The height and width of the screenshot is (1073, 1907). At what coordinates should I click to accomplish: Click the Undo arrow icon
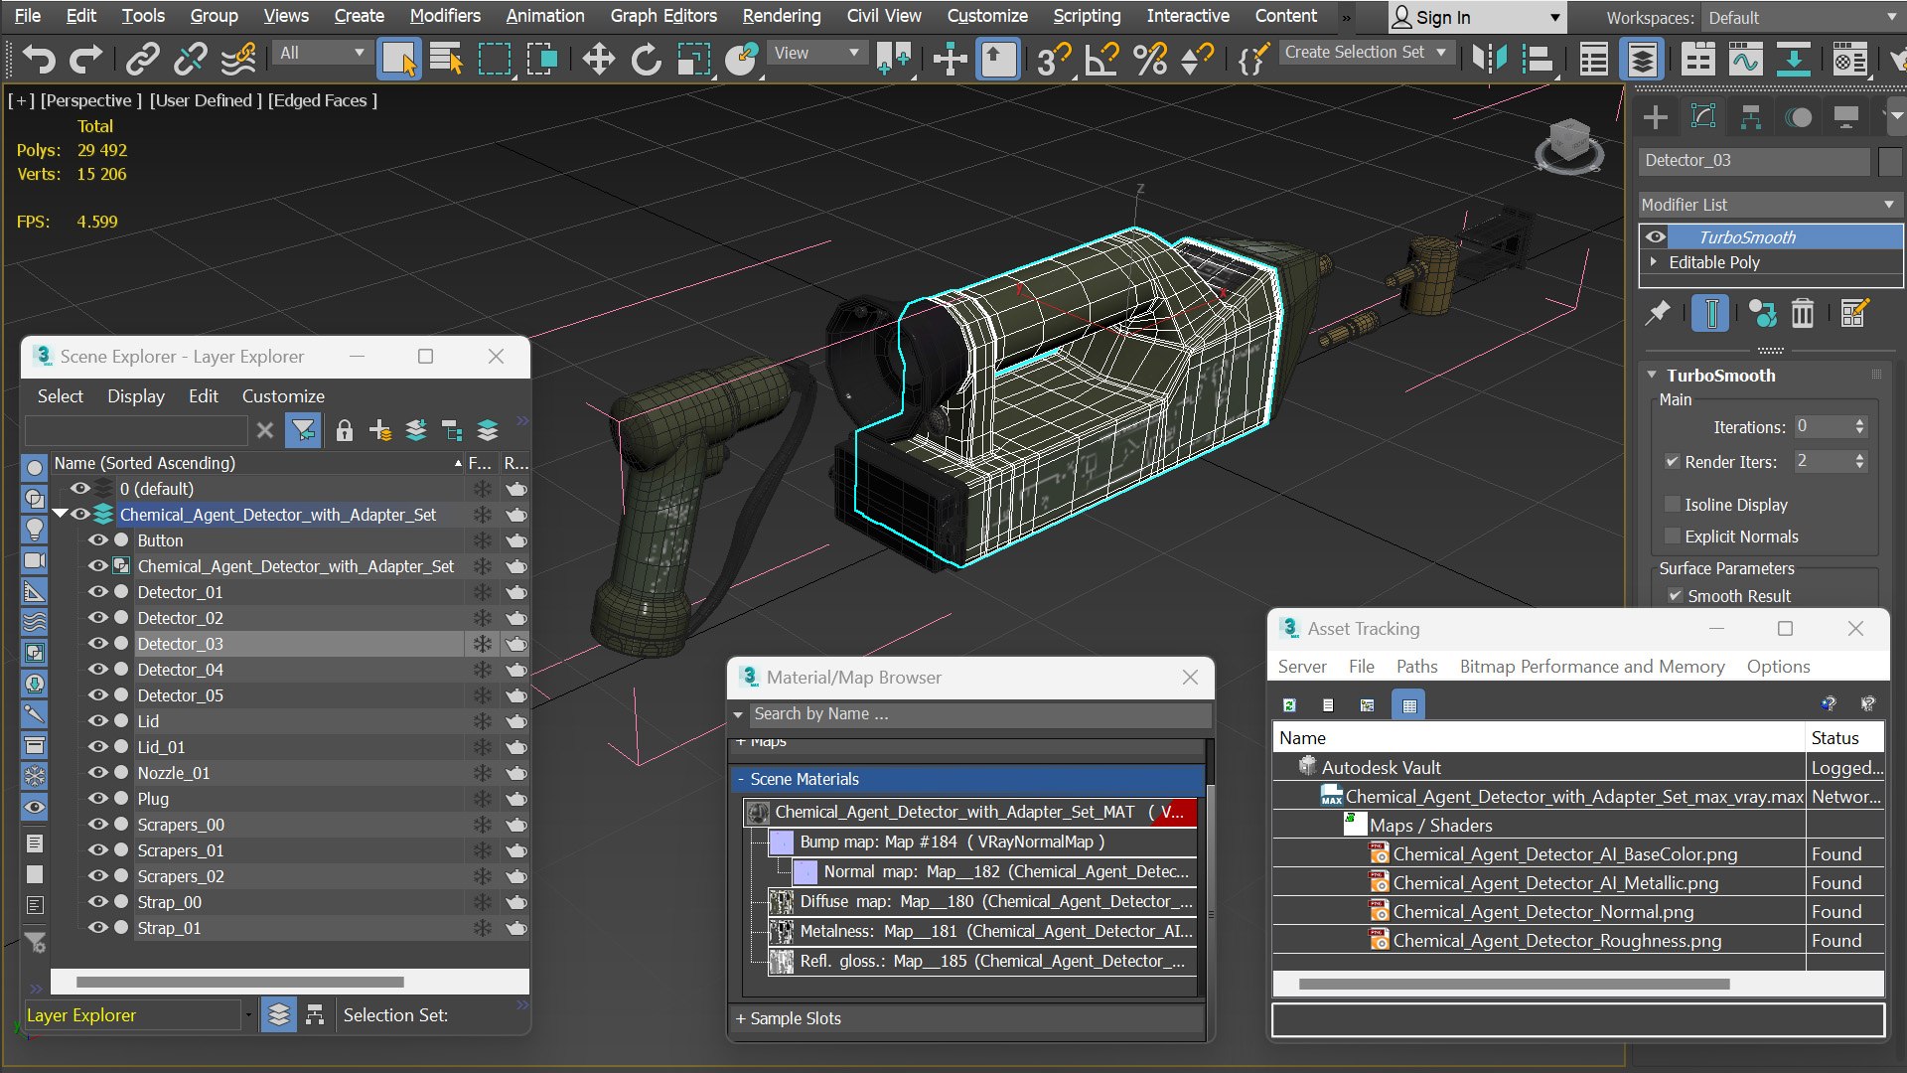(x=39, y=60)
